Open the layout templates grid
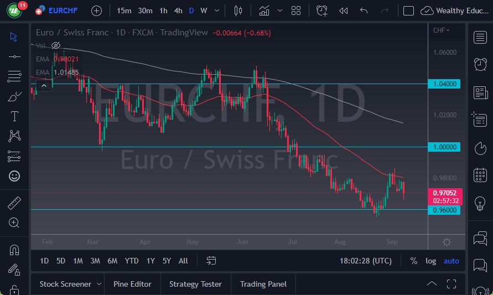 (296, 11)
